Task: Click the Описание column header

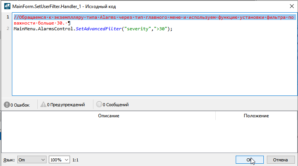Action: click(x=108, y=116)
